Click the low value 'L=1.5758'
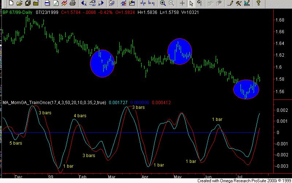The image size is (292, 183). [x=169, y=12]
